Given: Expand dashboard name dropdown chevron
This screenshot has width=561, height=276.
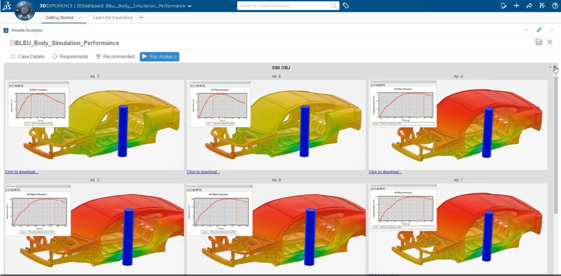Looking at the screenshot, I should click(190, 6).
